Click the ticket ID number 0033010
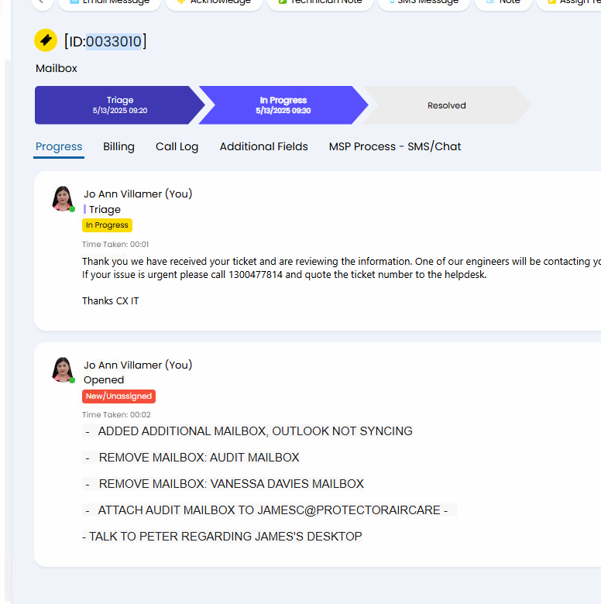The width and height of the screenshot is (601, 604). [114, 41]
